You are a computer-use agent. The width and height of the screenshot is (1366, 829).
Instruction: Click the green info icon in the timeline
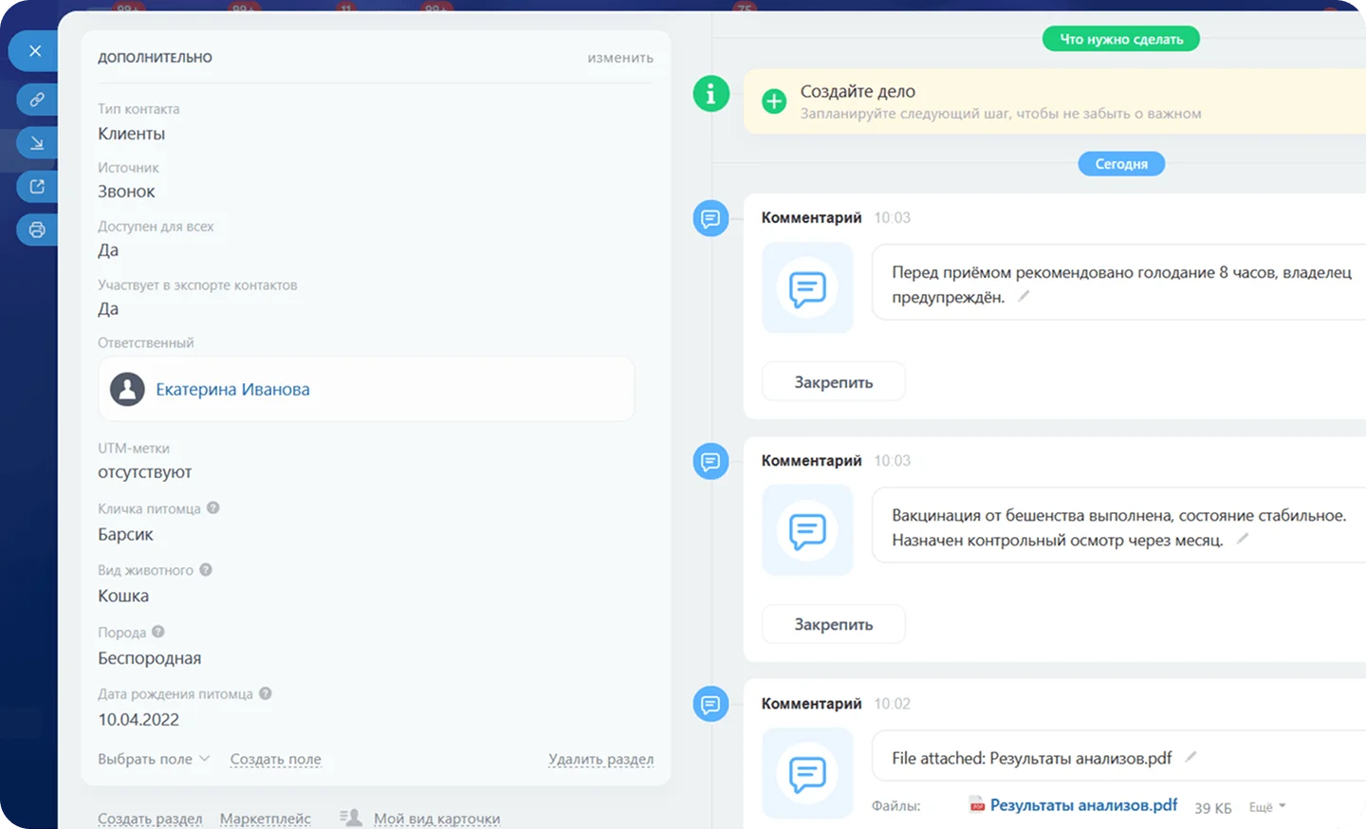coord(711,94)
